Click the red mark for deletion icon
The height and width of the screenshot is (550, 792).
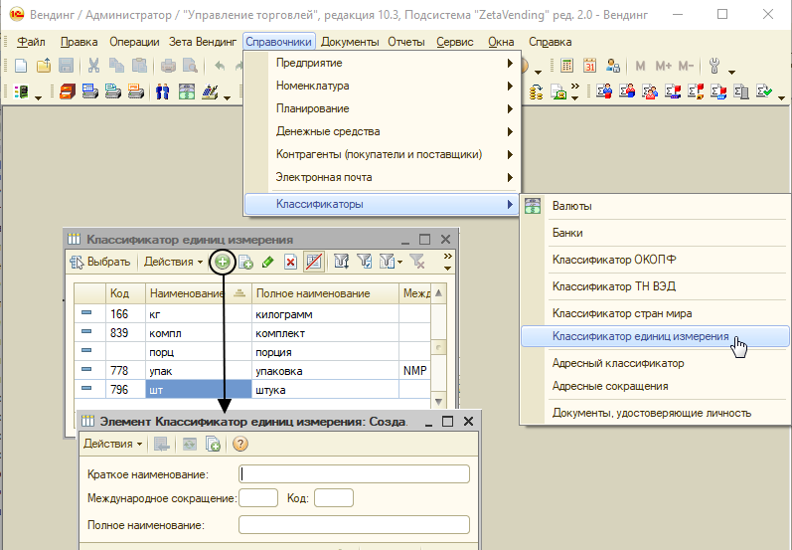point(290,262)
